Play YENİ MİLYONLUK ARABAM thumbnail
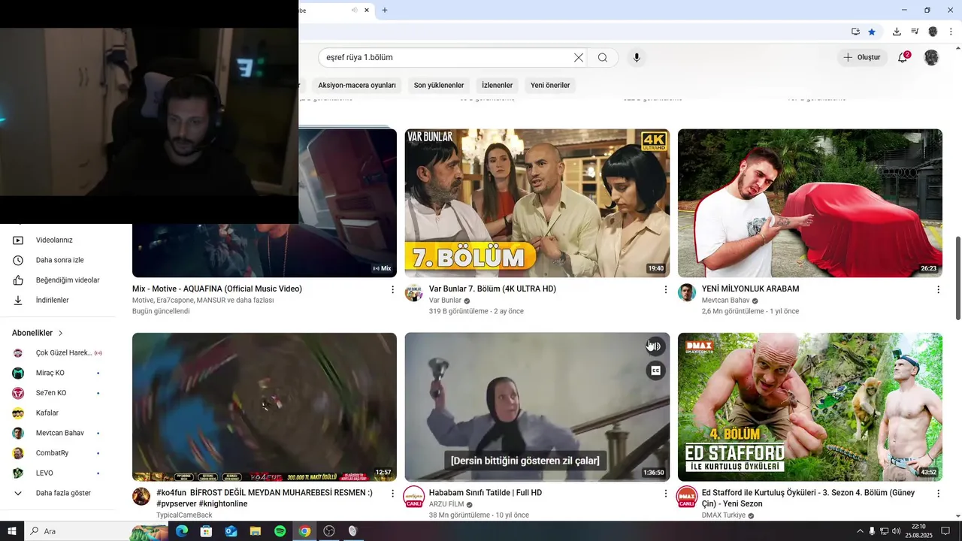The height and width of the screenshot is (541, 962). pyautogui.click(x=810, y=203)
